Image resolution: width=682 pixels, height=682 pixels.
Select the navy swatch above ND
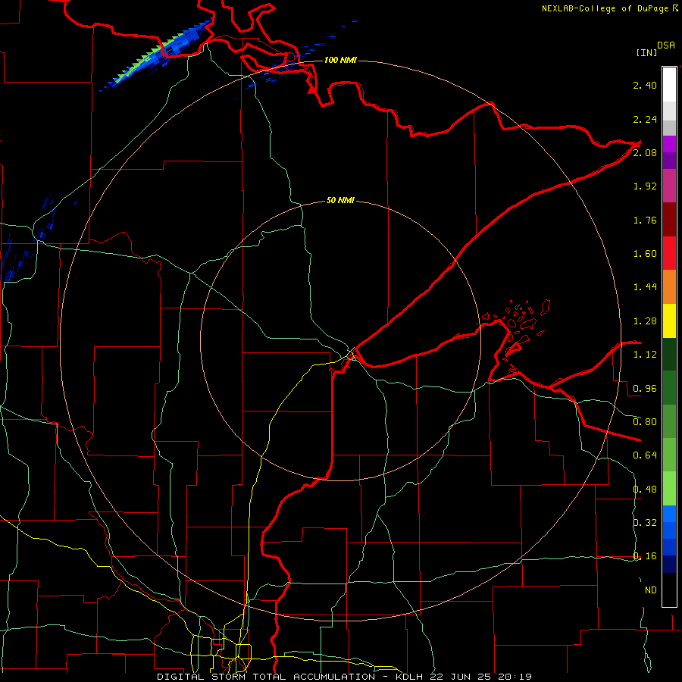pos(669,565)
